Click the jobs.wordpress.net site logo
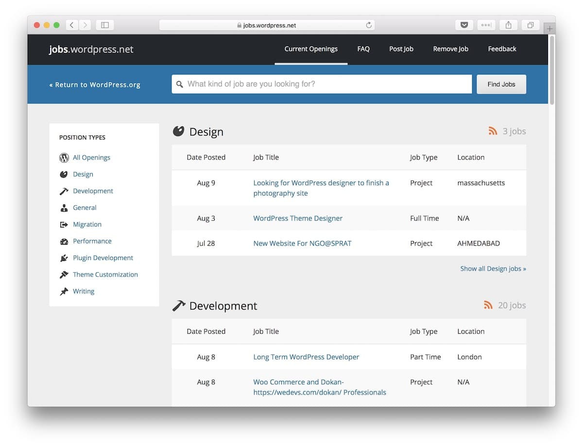583x446 pixels. click(x=91, y=49)
